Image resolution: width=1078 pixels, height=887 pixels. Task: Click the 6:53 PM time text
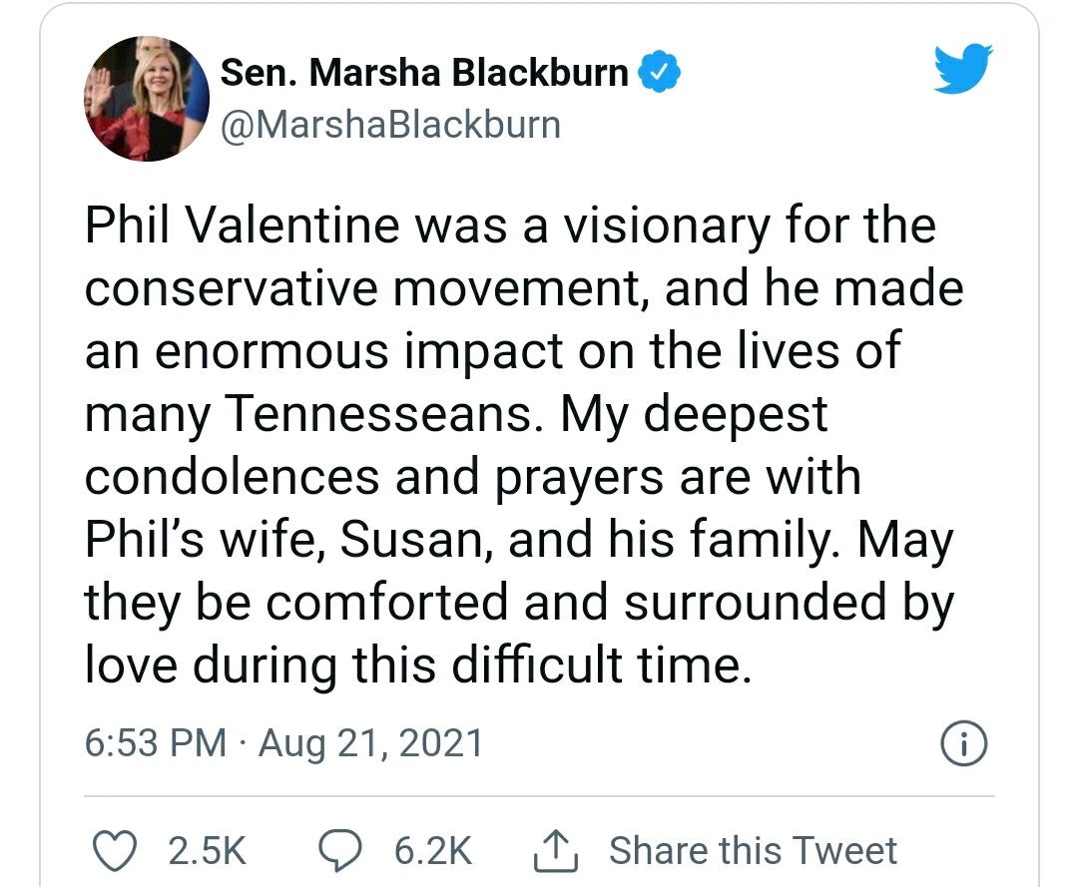155,743
